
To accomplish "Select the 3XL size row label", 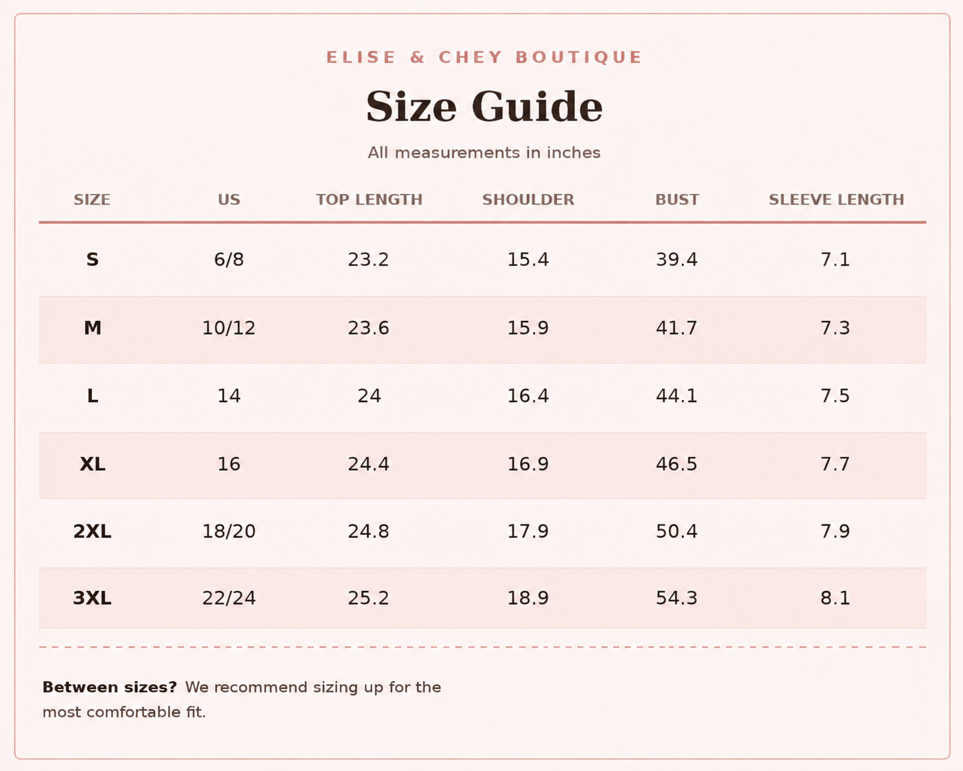I will point(92,599).
